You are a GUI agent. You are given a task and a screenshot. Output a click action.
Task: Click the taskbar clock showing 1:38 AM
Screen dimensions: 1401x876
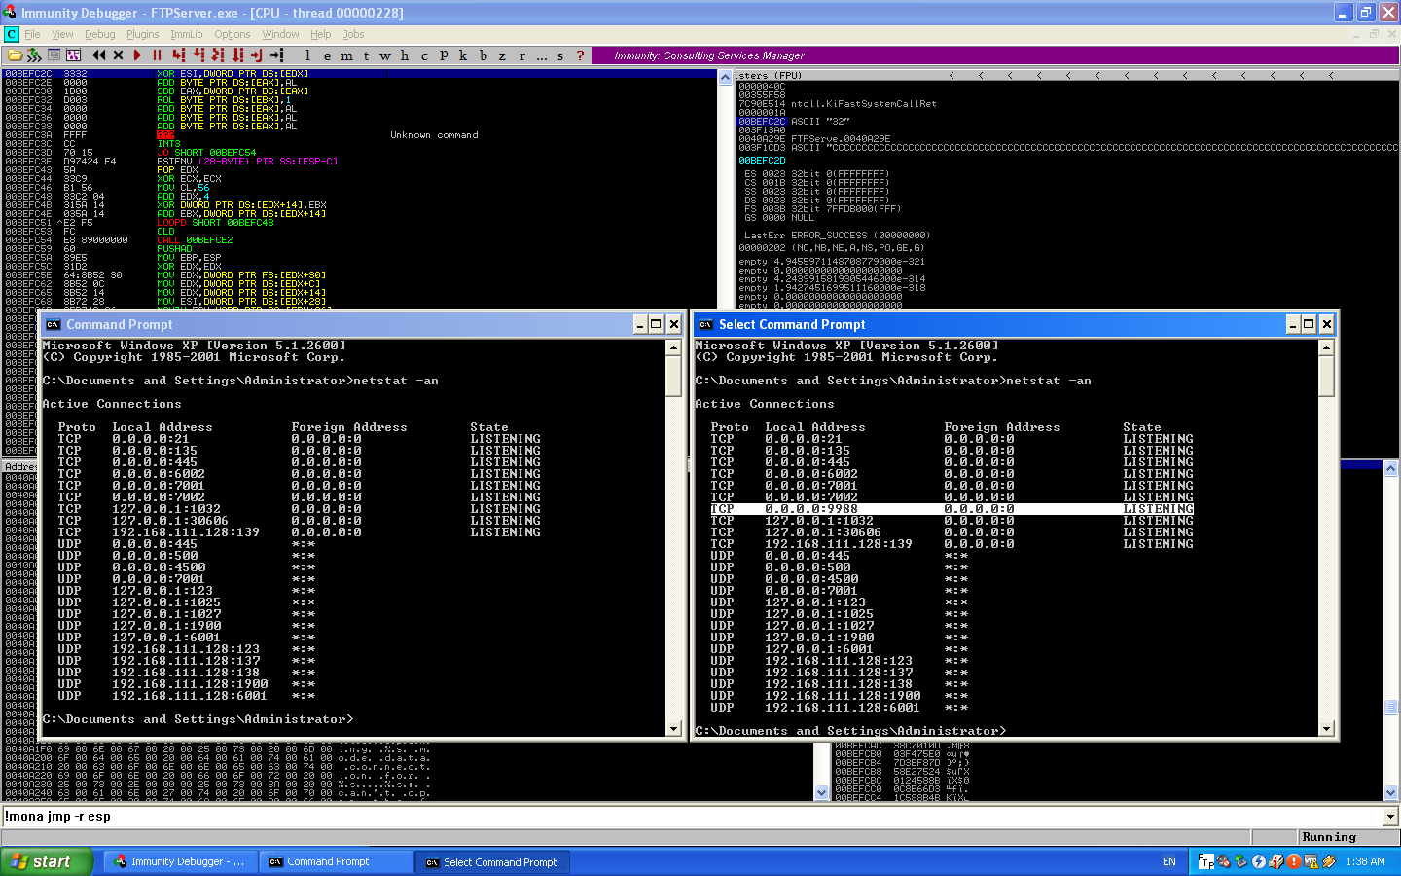tap(1366, 861)
